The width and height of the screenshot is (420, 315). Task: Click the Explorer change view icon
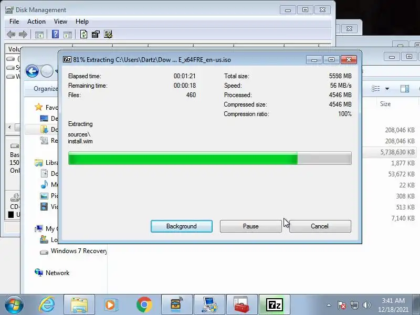click(x=375, y=89)
